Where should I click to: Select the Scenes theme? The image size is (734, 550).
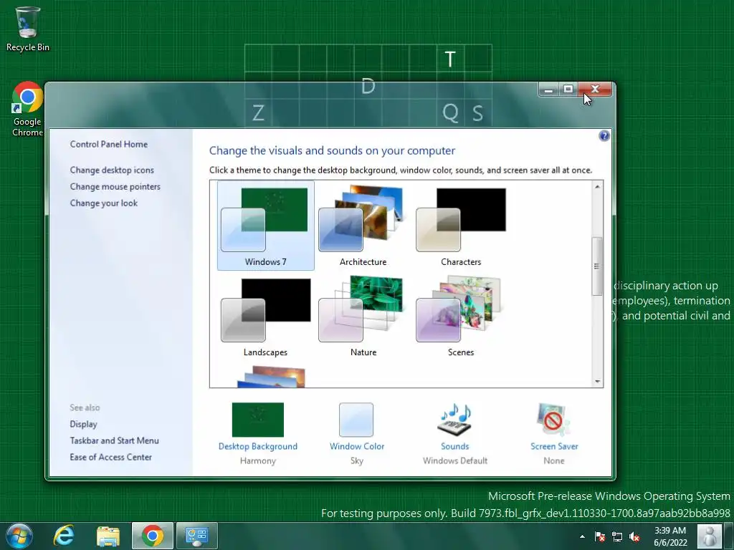click(x=461, y=316)
